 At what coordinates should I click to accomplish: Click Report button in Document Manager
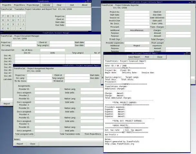7,104
